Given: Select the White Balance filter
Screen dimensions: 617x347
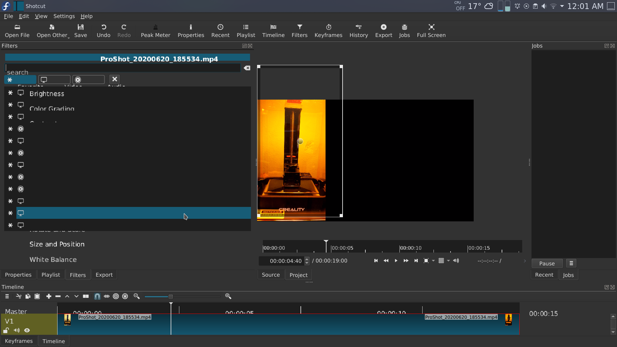Looking at the screenshot, I should point(53,260).
